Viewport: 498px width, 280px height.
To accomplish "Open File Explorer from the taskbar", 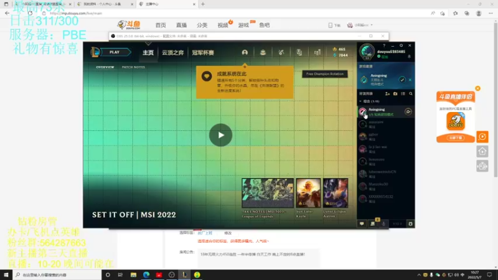I will pos(133,274).
